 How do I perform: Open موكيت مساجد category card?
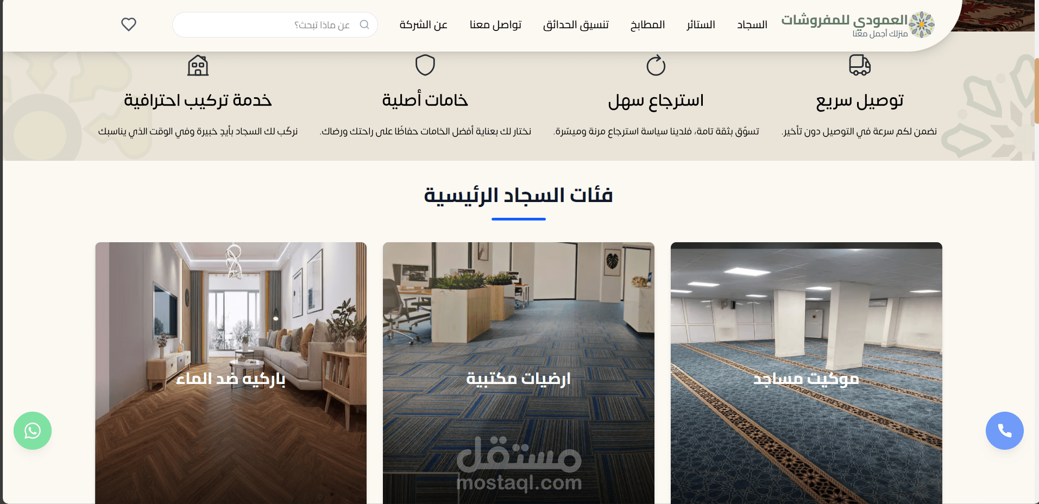pyautogui.click(x=807, y=373)
